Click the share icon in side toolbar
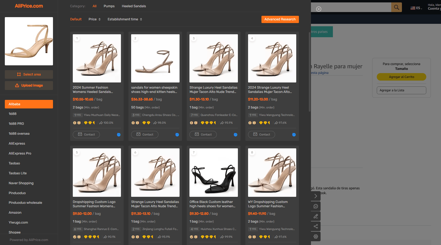 (316, 226)
